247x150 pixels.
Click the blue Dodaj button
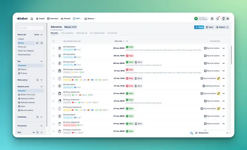point(199,27)
